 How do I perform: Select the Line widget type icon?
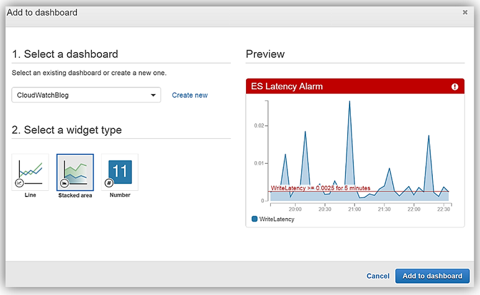[x=30, y=172]
